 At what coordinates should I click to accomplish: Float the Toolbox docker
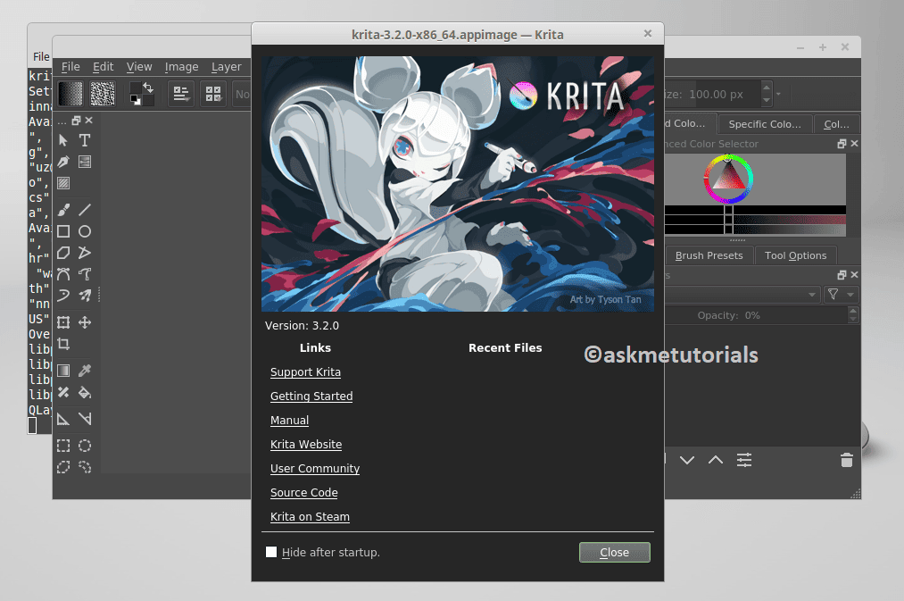(76, 121)
